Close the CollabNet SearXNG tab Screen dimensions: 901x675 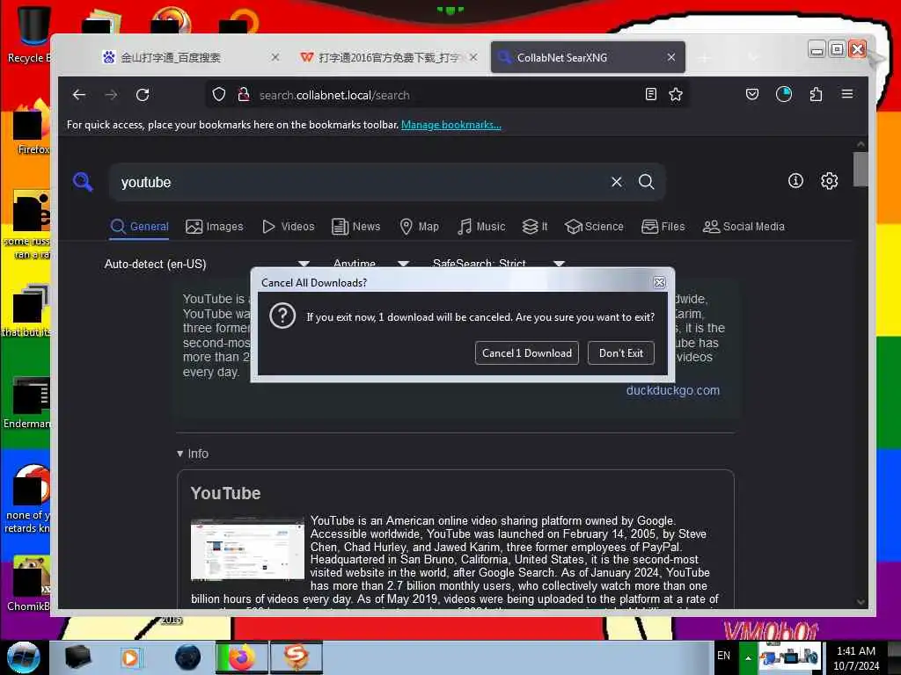(x=671, y=57)
